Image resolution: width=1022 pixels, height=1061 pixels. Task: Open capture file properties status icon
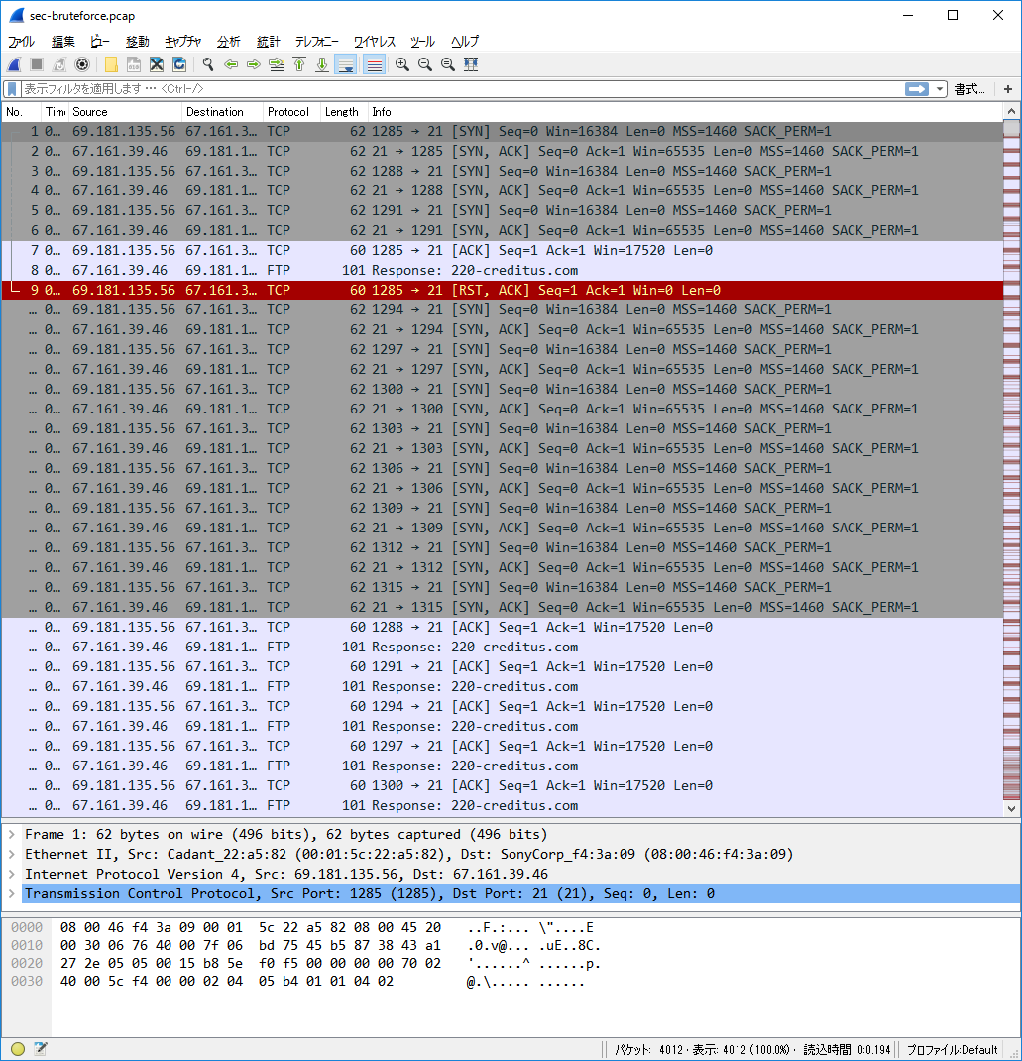tap(40, 1049)
